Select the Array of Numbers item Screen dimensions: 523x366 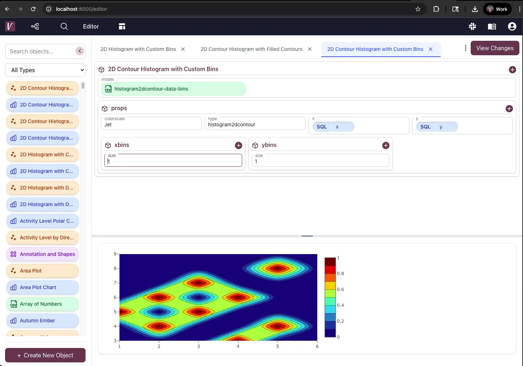point(43,304)
